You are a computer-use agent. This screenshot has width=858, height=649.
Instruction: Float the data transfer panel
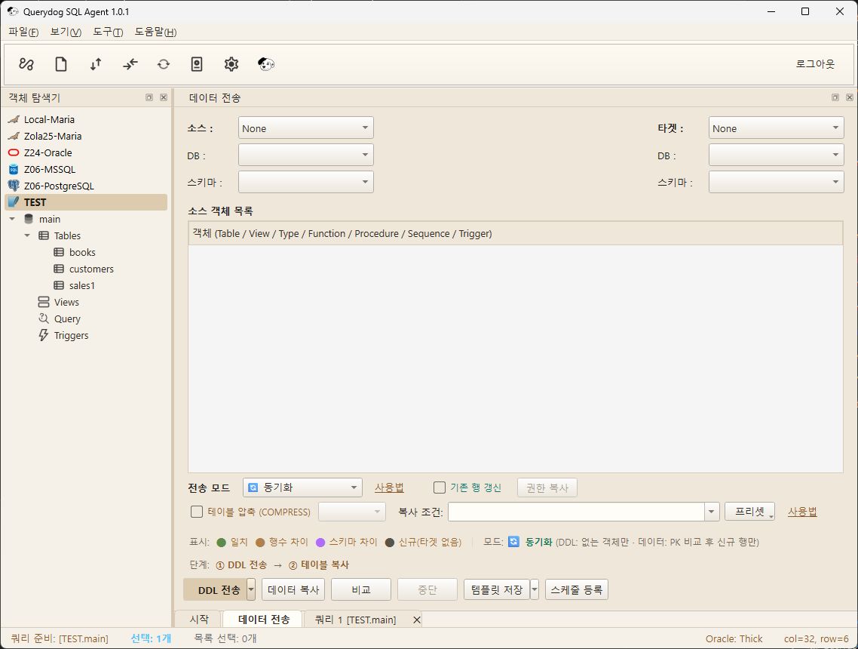point(835,97)
